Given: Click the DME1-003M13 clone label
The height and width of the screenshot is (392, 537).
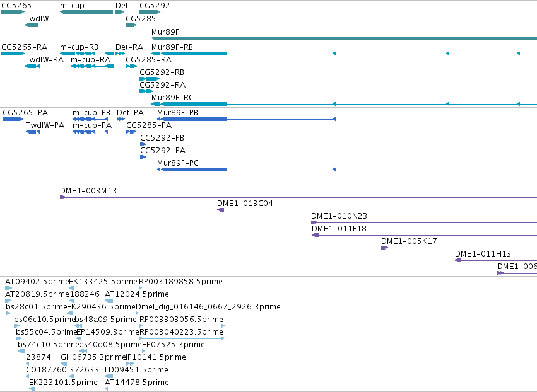Looking at the screenshot, I should pos(88,191).
